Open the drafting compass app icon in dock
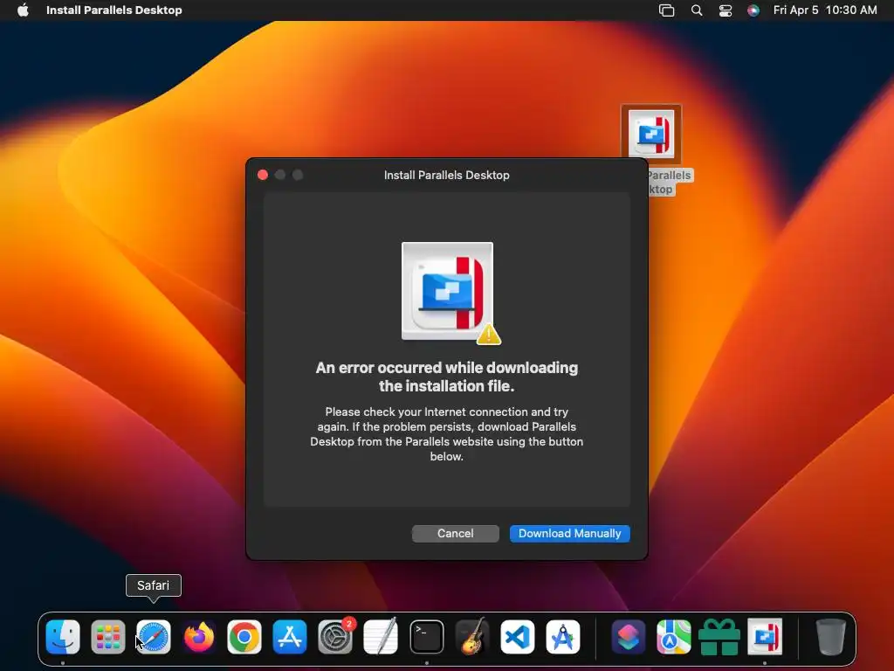This screenshot has height=671, width=894. pos(563,636)
